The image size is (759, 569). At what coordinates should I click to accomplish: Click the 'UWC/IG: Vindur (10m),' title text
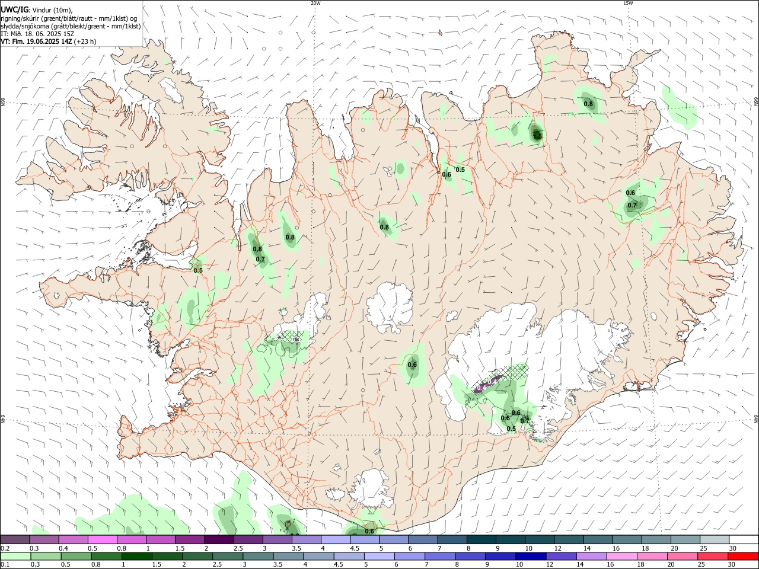click(37, 10)
